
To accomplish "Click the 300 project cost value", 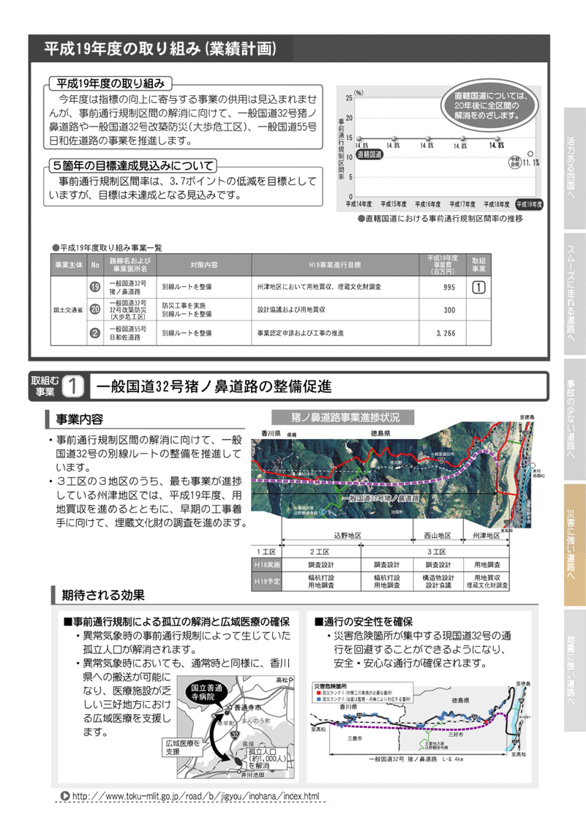I will pyautogui.click(x=449, y=310).
